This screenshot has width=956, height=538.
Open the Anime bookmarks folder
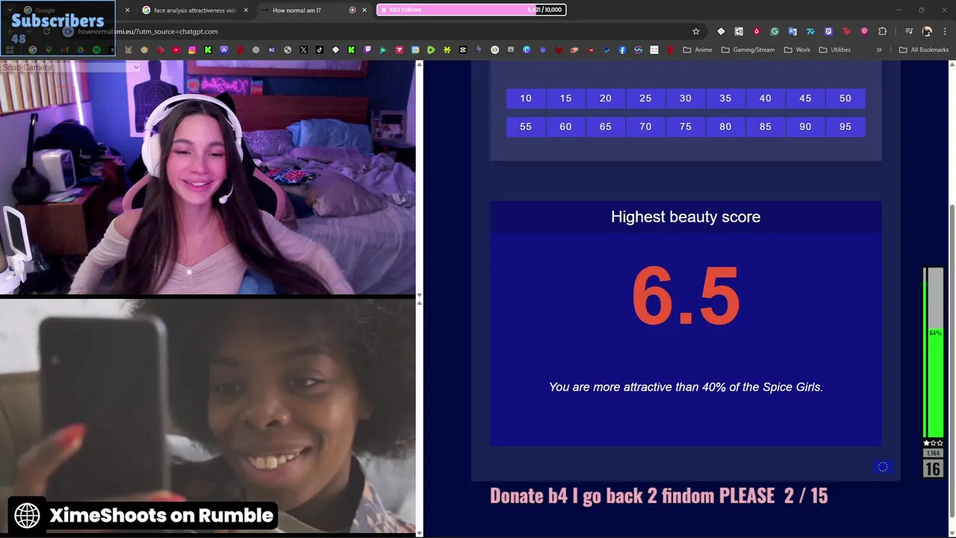(698, 50)
